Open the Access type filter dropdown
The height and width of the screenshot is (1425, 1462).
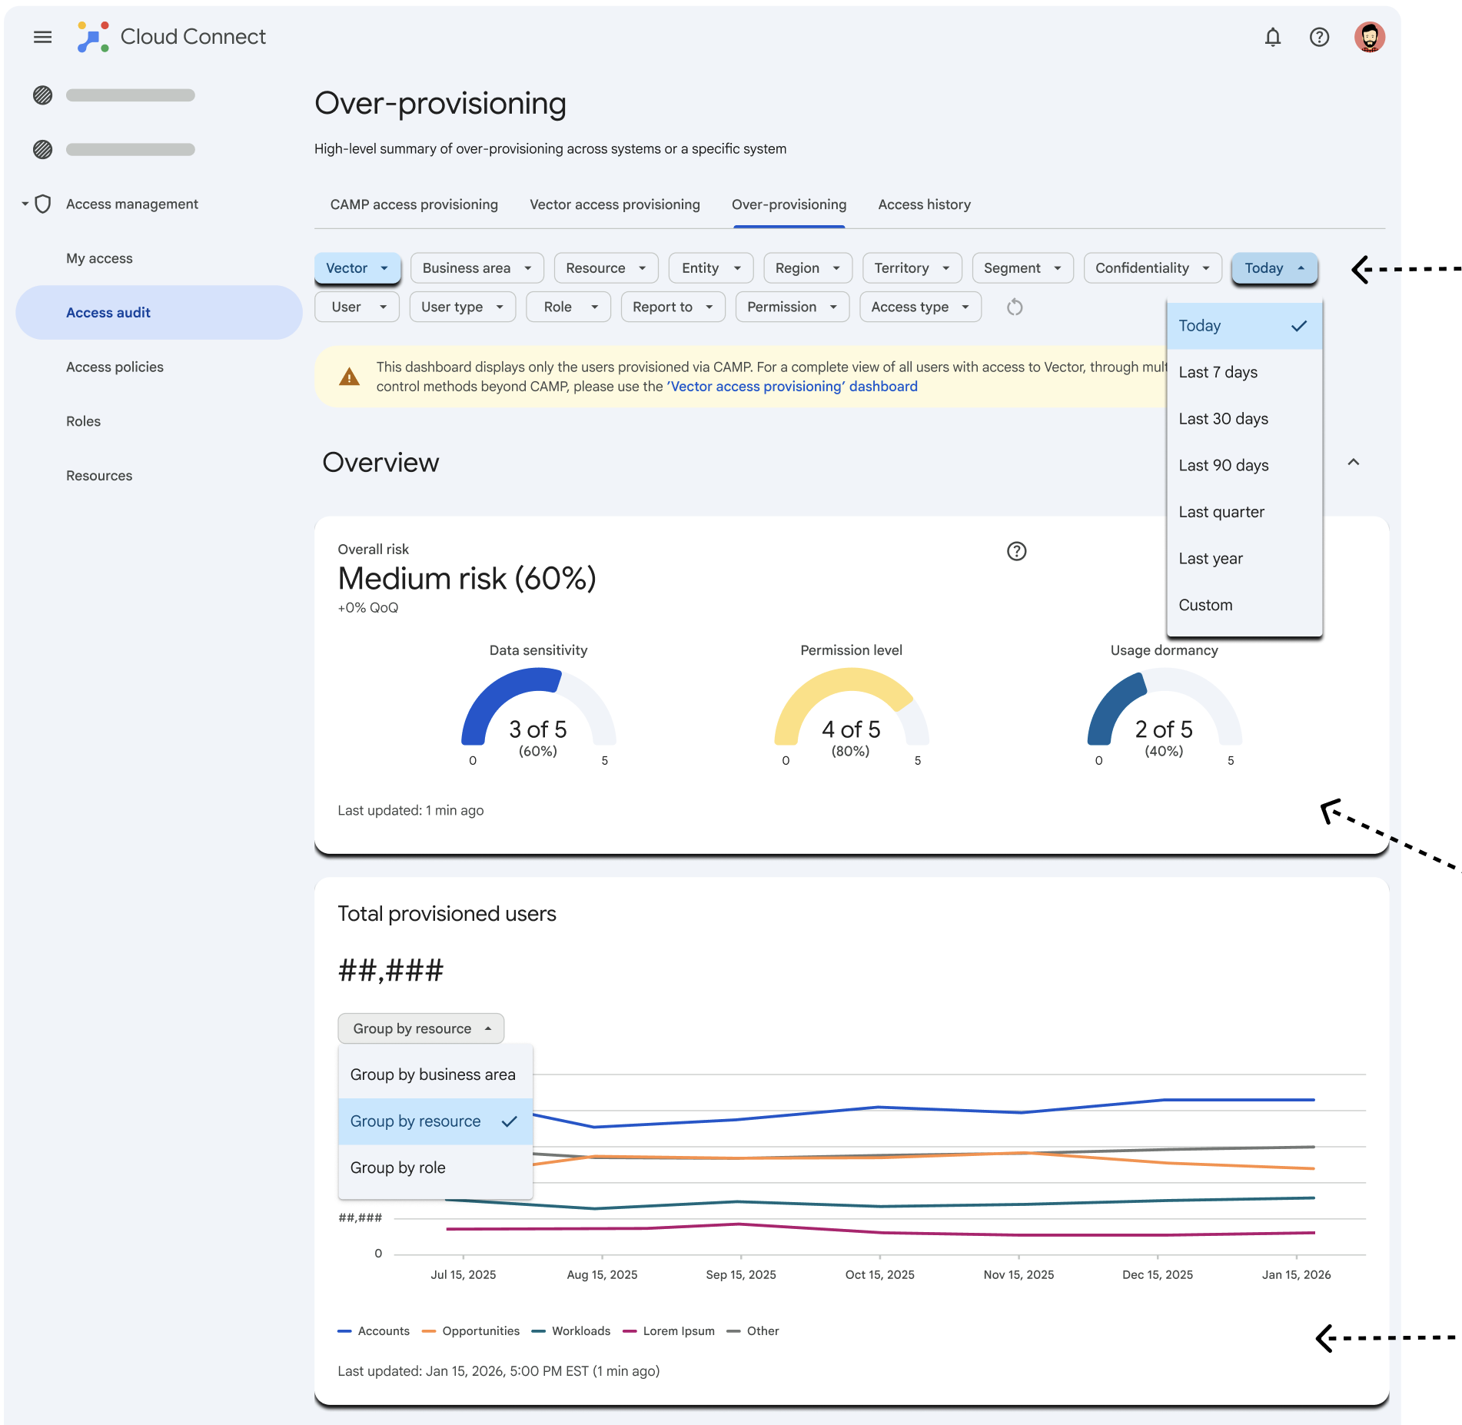point(921,307)
